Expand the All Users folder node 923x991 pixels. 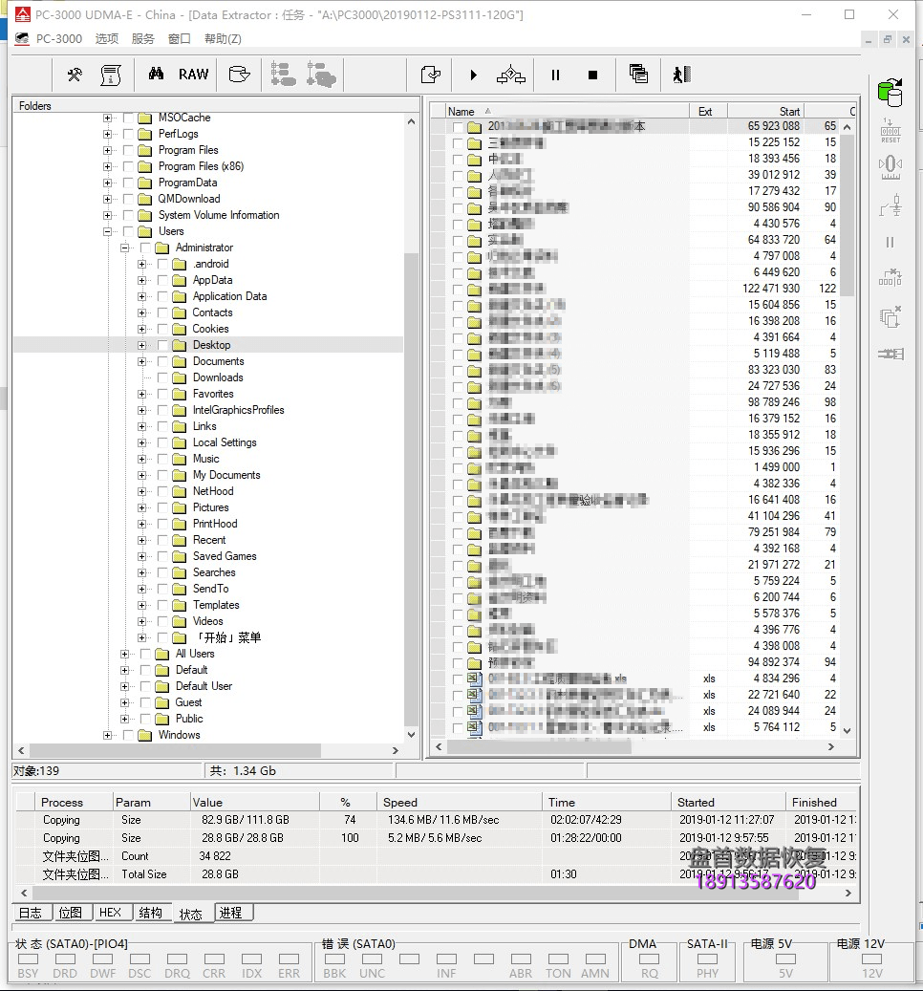click(x=124, y=654)
